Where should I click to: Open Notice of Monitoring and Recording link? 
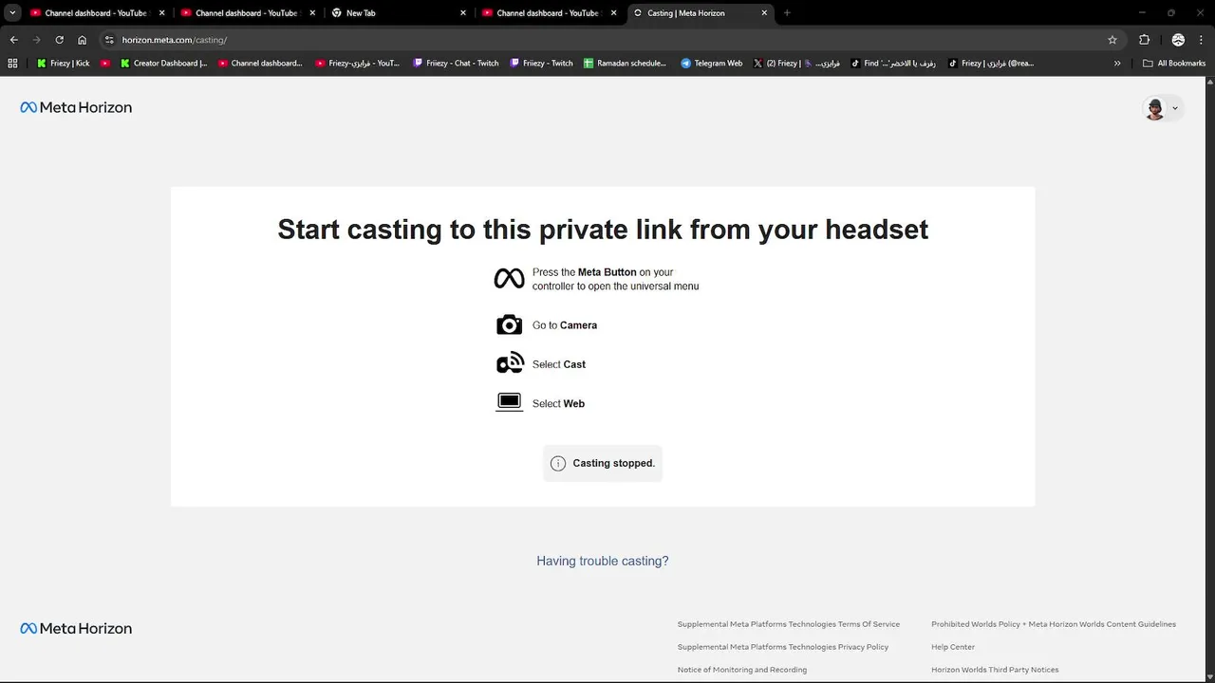click(x=742, y=670)
